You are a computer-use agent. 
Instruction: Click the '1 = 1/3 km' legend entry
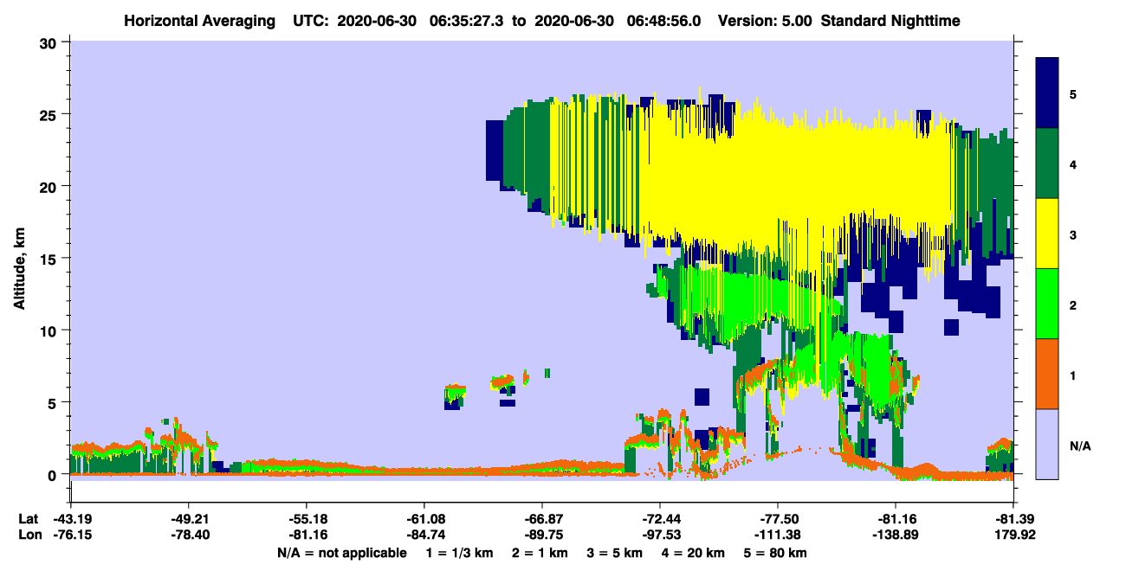(459, 553)
